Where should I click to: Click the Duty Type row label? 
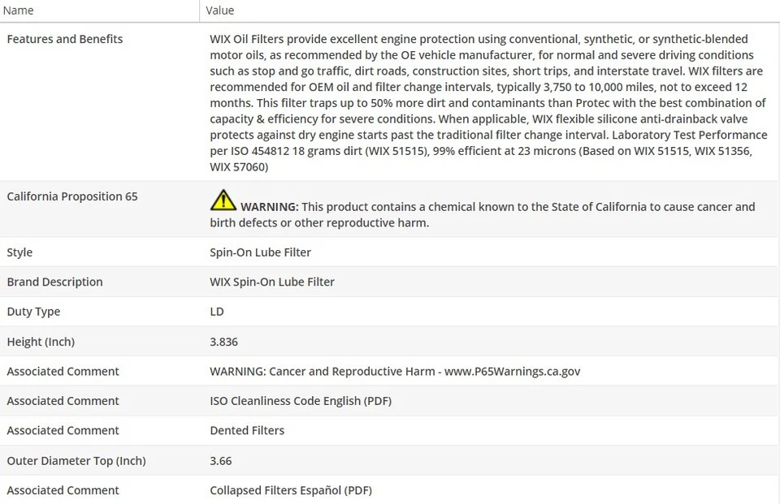point(33,312)
